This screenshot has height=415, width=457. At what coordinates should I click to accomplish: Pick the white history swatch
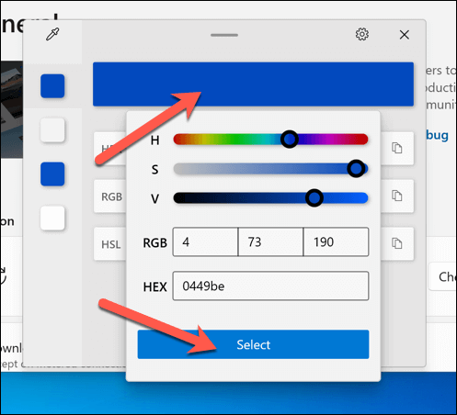coord(52,219)
